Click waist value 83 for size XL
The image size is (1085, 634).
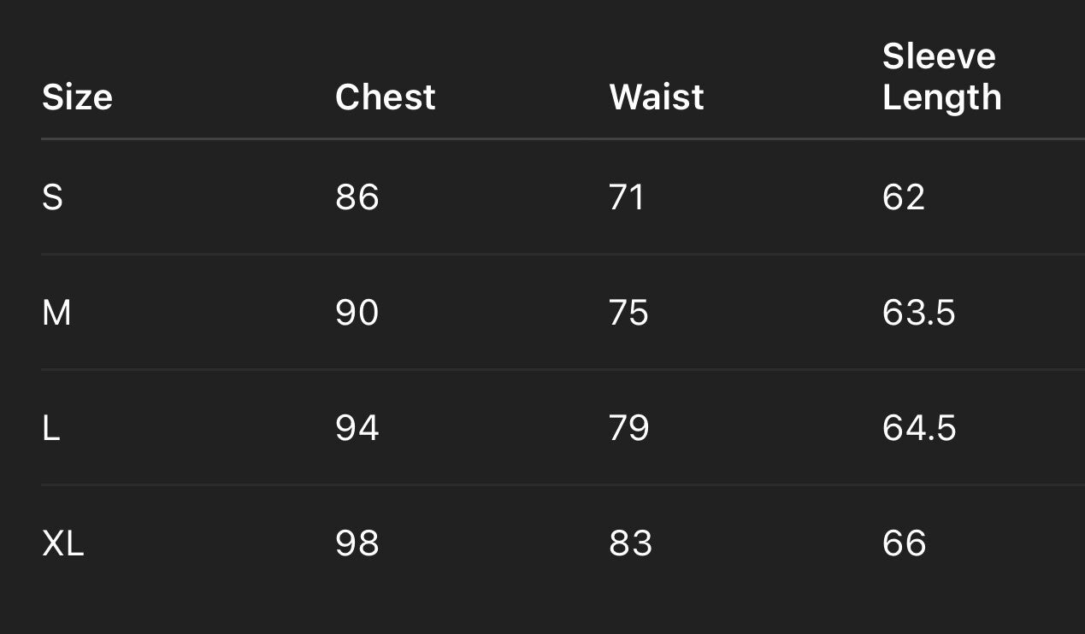click(x=630, y=543)
